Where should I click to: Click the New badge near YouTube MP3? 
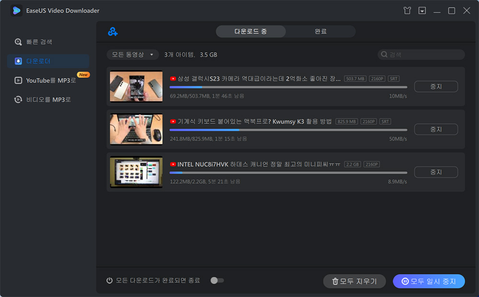click(83, 75)
